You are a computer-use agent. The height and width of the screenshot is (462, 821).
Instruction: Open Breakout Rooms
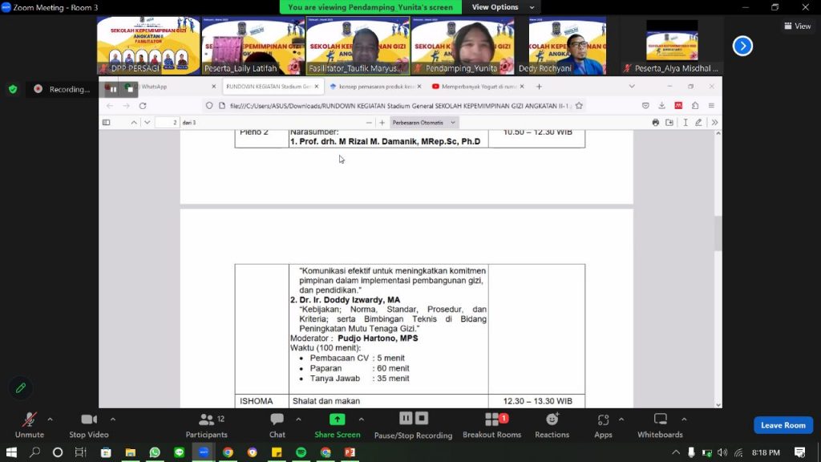pyautogui.click(x=491, y=424)
